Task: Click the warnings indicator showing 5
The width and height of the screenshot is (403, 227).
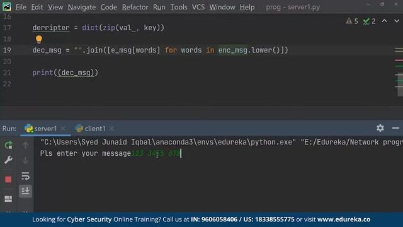Action: point(352,21)
